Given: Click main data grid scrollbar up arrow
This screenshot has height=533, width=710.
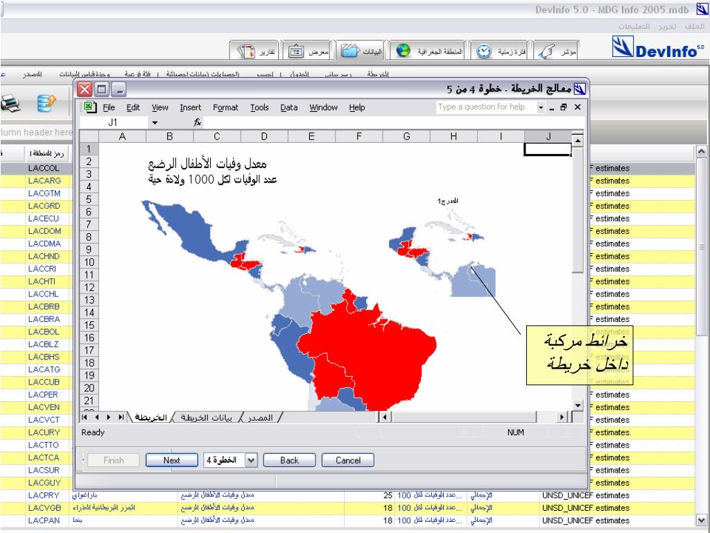Looking at the screenshot, I should point(701,152).
